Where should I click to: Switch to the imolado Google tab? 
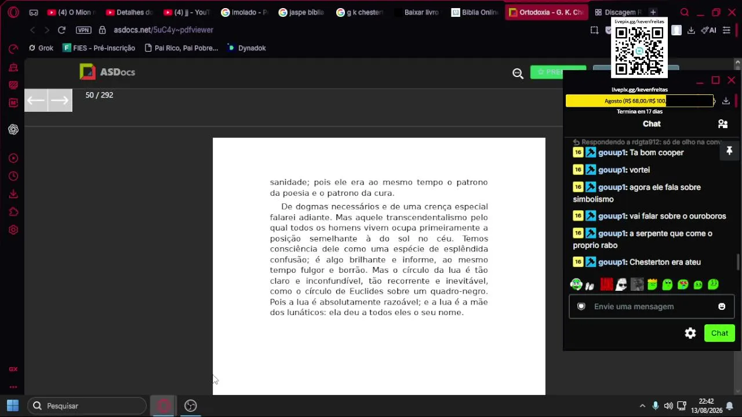click(245, 12)
